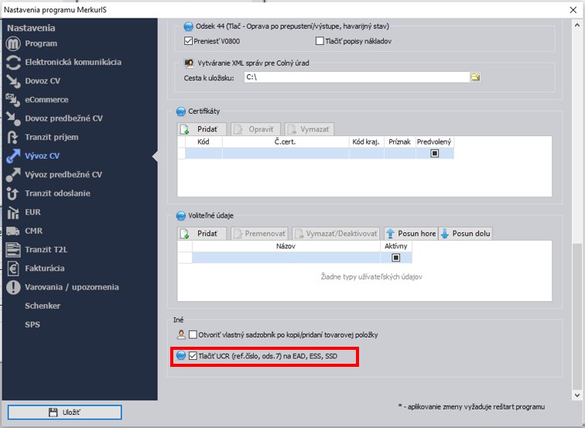Click the Kód kraj. column header

366,142
